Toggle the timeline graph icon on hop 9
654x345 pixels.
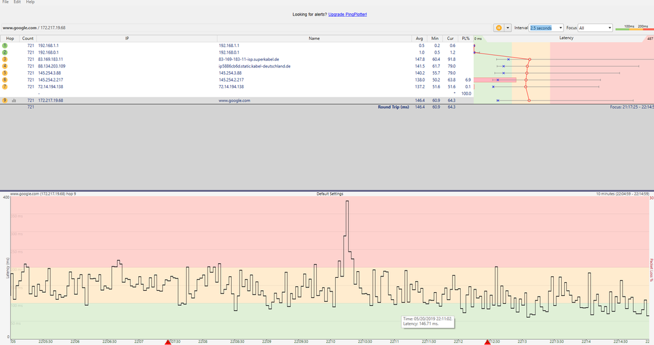[14, 100]
